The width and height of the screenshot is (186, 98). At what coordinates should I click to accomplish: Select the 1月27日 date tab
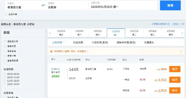pos(134,33)
